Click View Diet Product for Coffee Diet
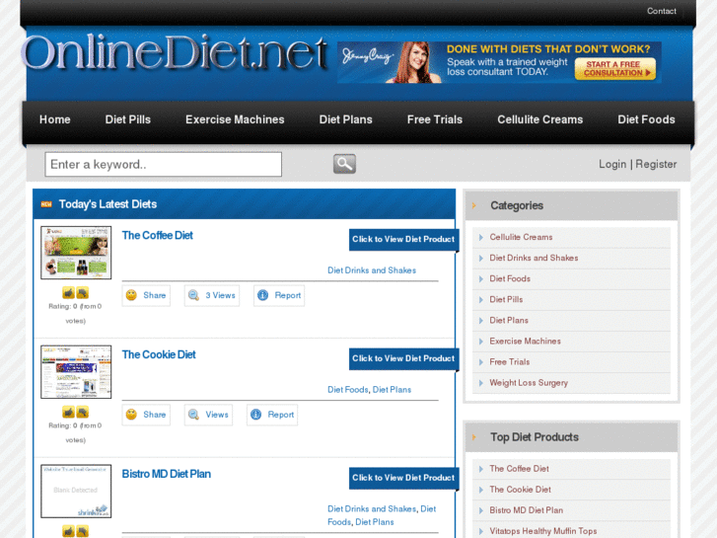 (403, 240)
